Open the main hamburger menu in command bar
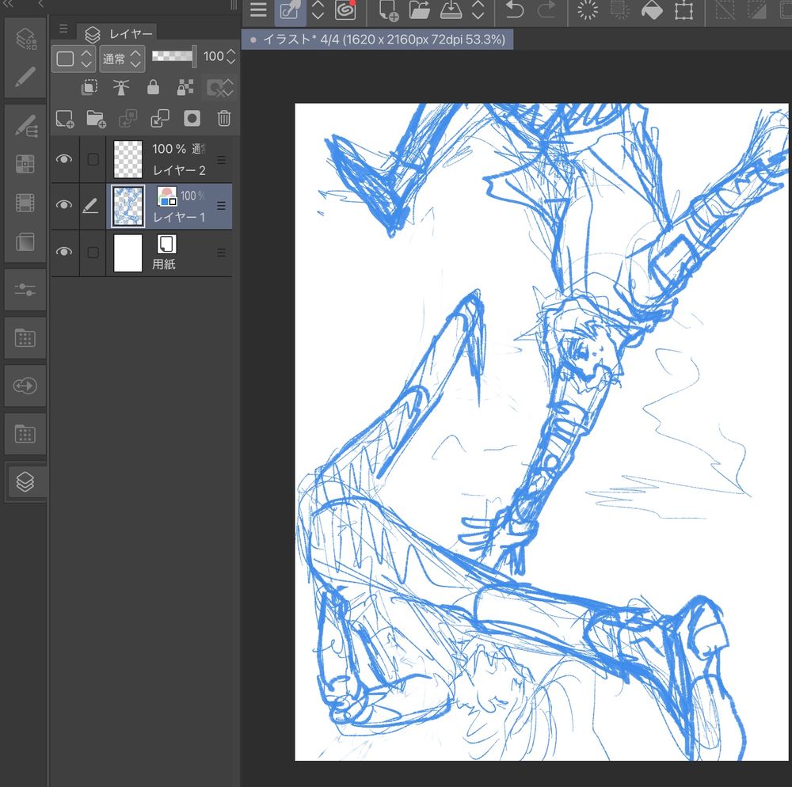This screenshot has width=792, height=787. coord(258,9)
